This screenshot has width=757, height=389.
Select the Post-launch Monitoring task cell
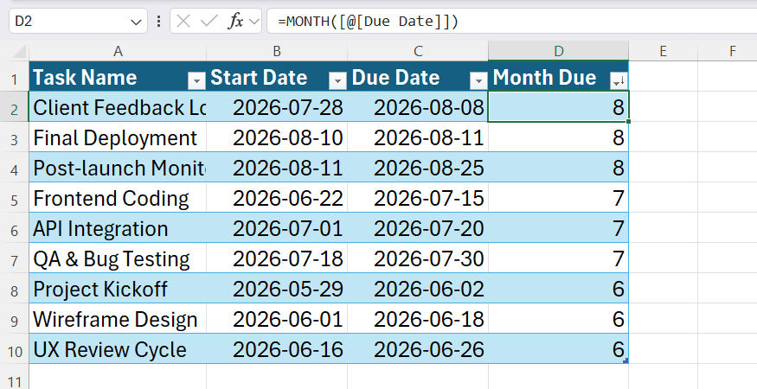pos(118,168)
